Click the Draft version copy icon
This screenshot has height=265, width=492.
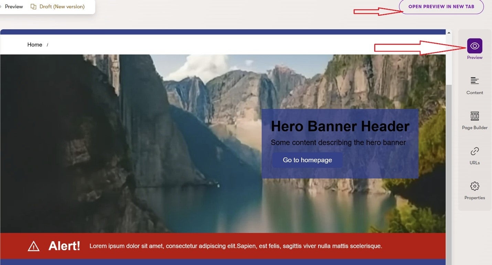click(x=33, y=7)
